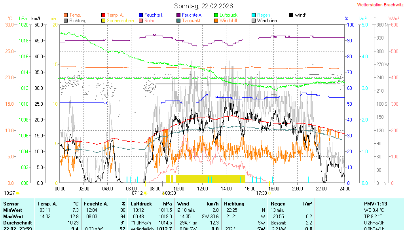Click the 12:00 time axis label
Viewport: 404px width, 230px height.
[x=203, y=189]
